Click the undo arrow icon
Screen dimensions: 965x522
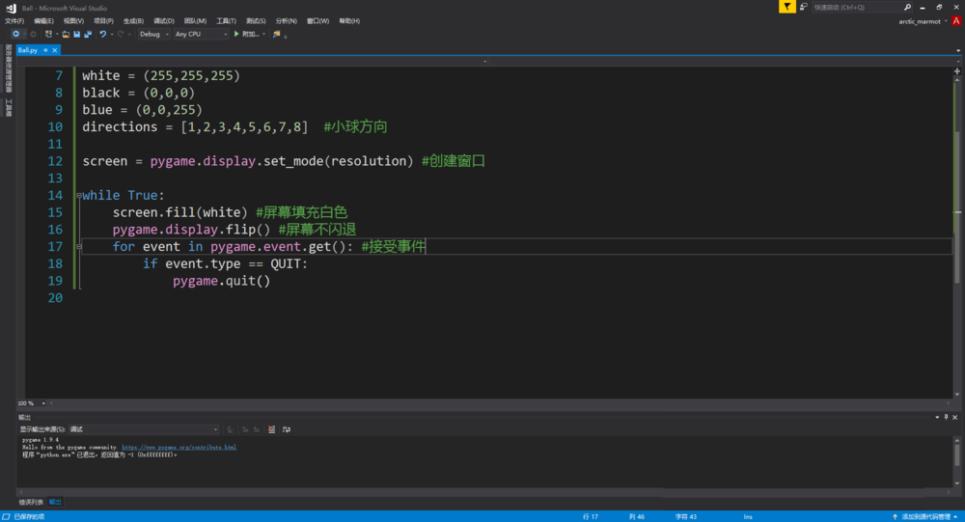(x=103, y=35)
